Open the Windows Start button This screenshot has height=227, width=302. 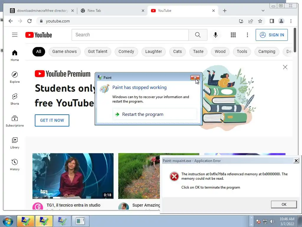(8, 221)
